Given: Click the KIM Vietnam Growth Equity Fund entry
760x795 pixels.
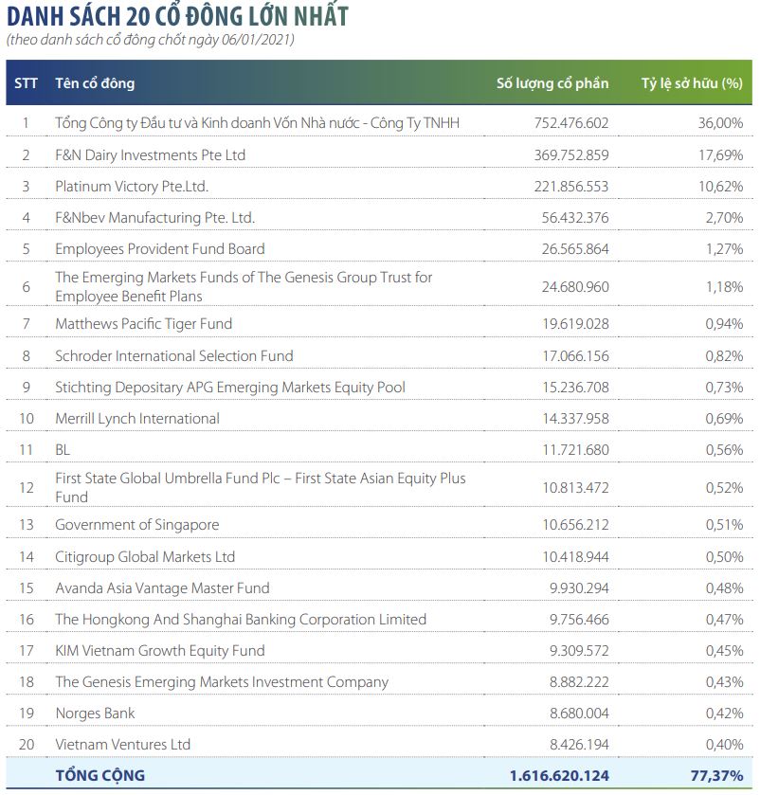Looking at the screenshot, I should pyautogui.click(x=160, y=650).
